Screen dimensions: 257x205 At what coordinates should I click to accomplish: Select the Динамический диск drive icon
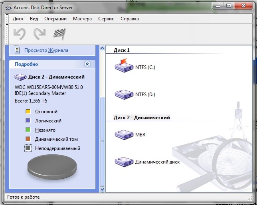(x=124, y=162)
